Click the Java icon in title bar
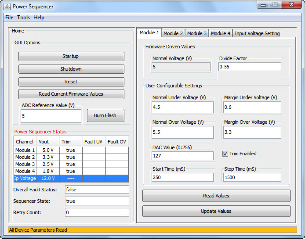This screenshot has width=305, height=239. tap(7, 7)
